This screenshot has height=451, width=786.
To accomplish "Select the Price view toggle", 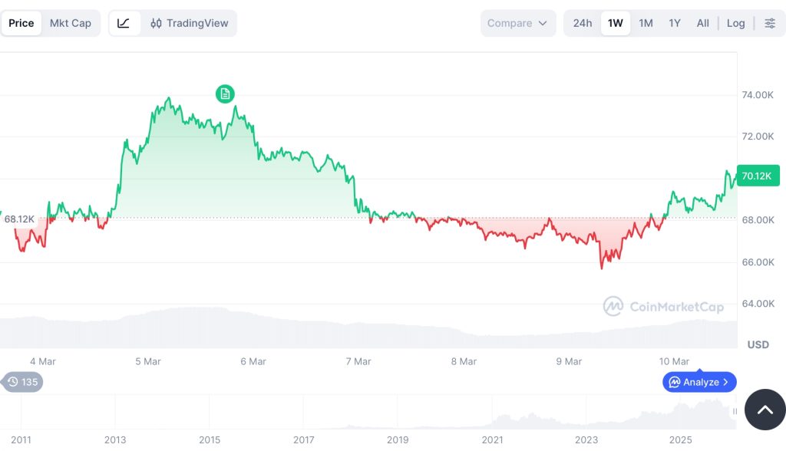I will point(21,23).
